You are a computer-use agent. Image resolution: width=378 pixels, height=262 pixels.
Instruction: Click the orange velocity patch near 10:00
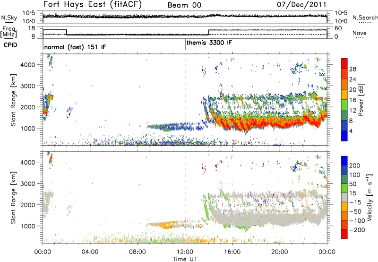(166, 225)
